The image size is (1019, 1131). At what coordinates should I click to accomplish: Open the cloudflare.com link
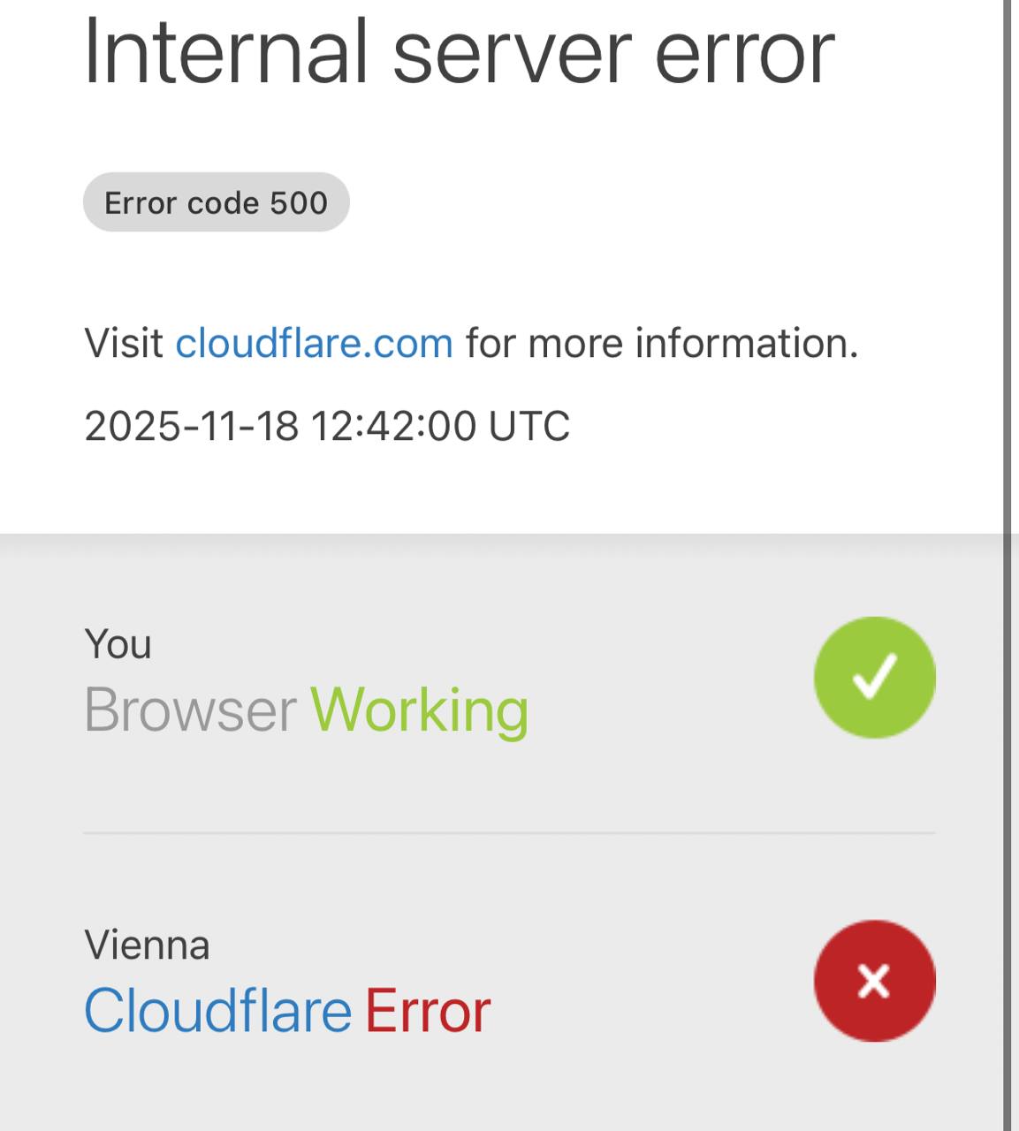point(314,343)
